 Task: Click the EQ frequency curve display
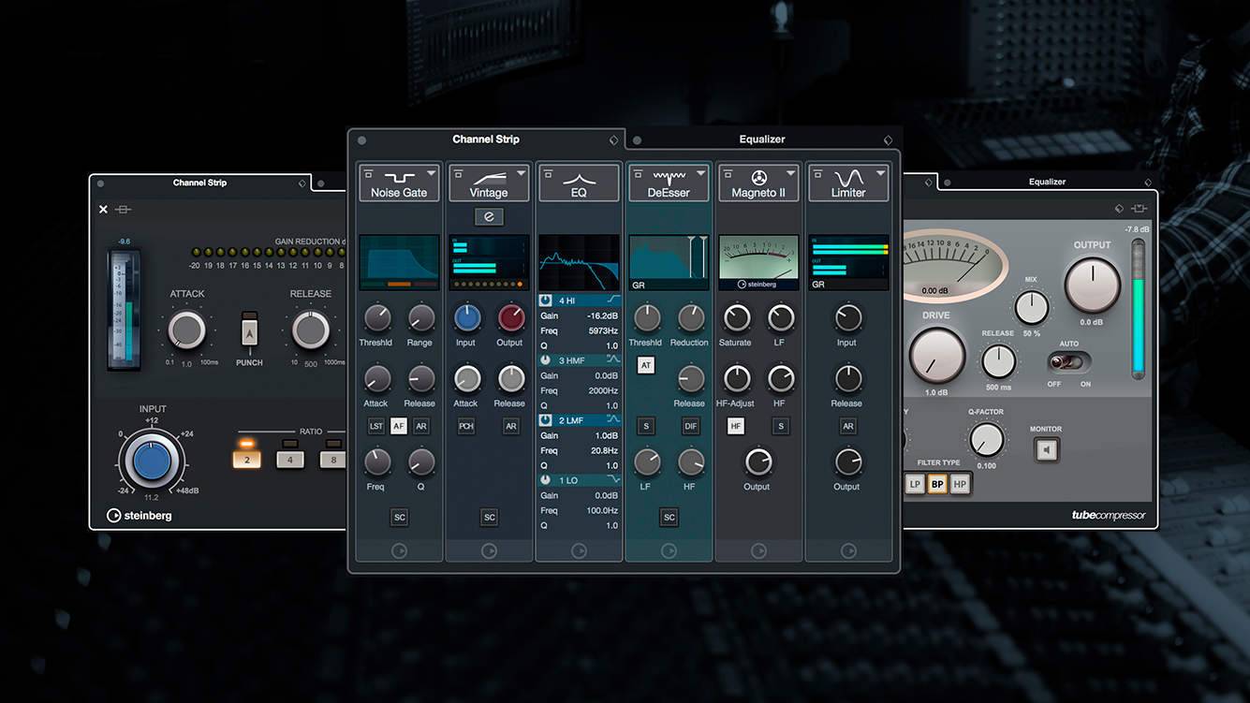pos(579,262)
